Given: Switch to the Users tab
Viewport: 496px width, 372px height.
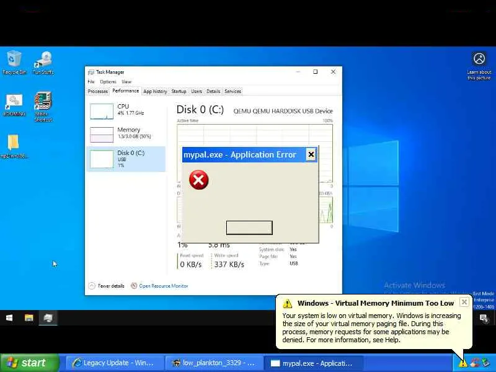Looking at the screenshot, I should [197, 91].
